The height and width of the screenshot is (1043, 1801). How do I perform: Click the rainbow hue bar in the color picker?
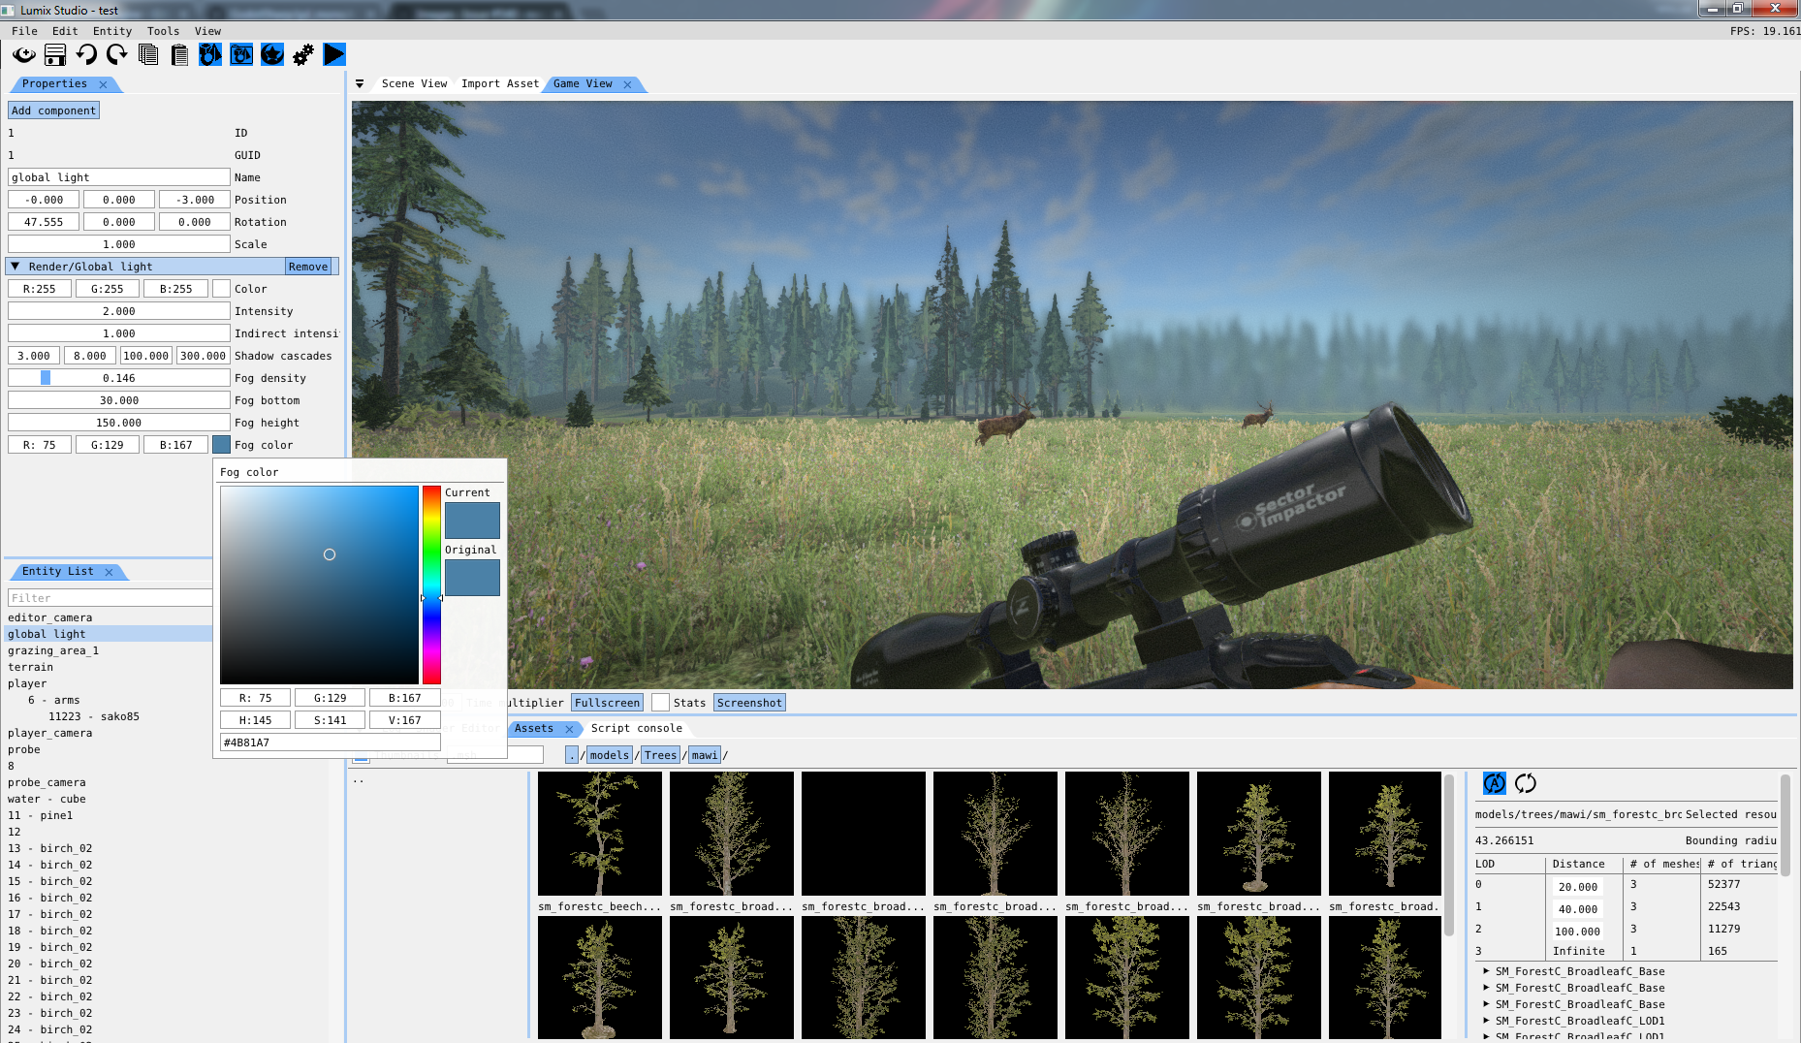point(431,585)
